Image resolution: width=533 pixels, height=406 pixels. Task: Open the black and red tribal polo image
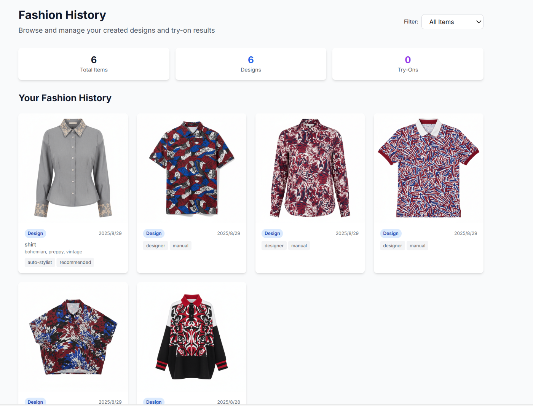click(191, 337)
